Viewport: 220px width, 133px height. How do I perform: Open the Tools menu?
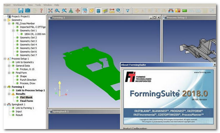[38, 5]
